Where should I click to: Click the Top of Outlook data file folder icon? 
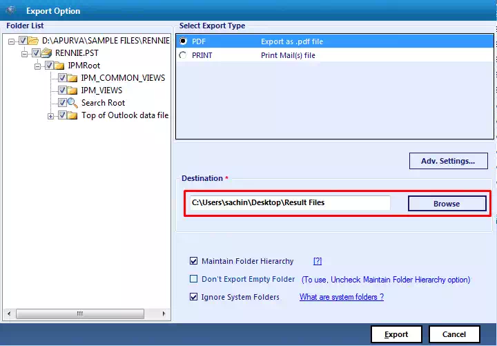pyautogui.click(x=72, y=115)
